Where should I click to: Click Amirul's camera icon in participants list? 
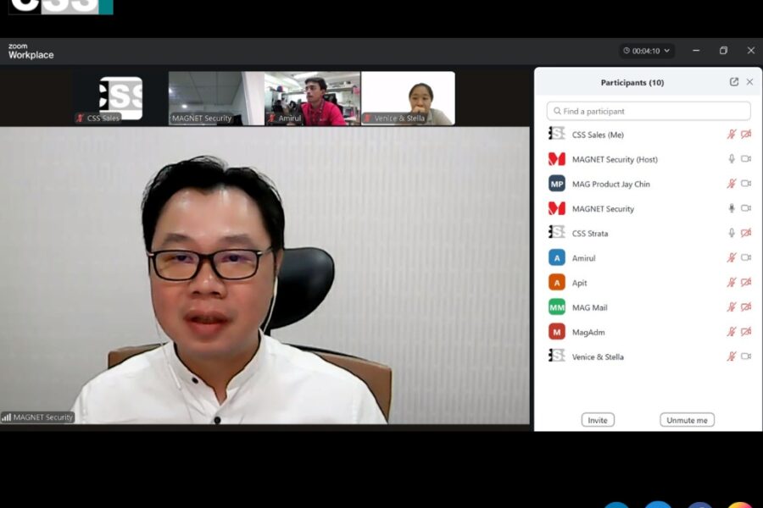click(x=746, y=257)
